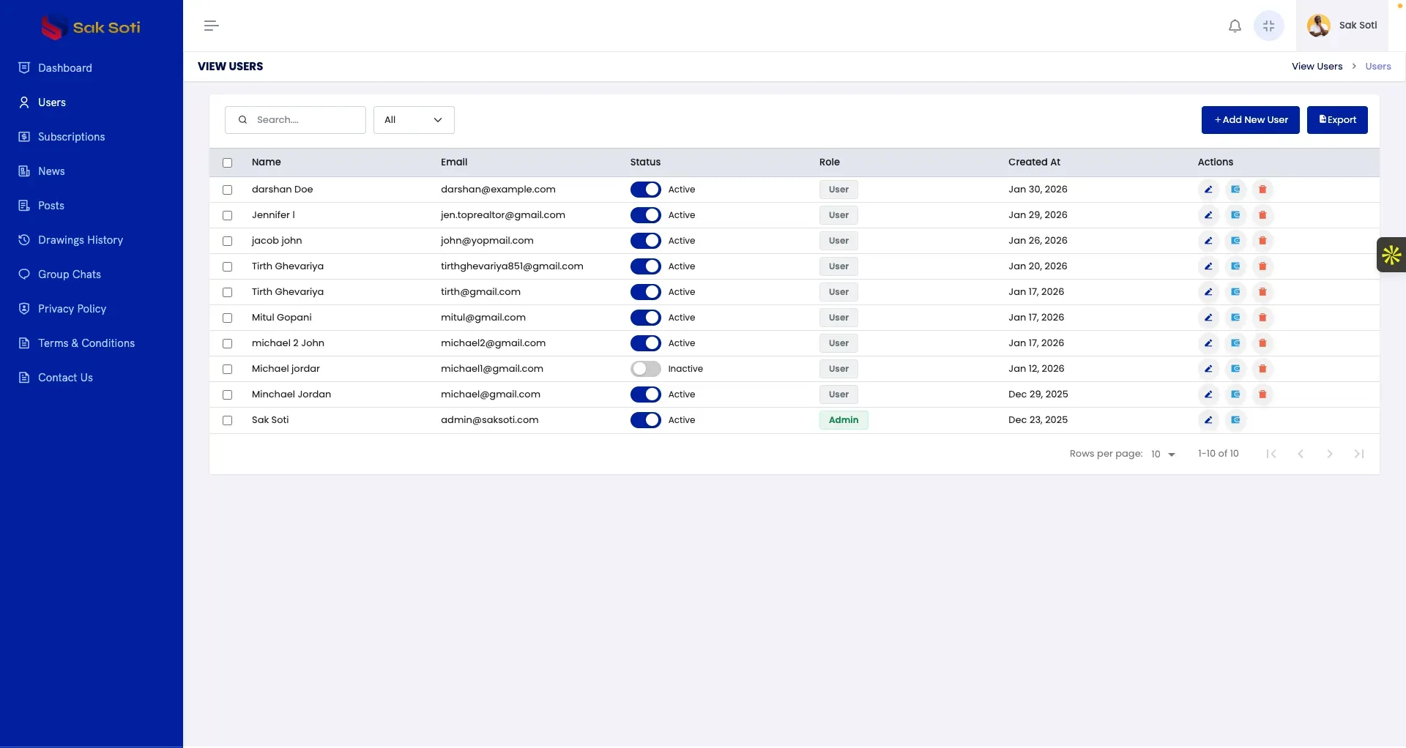Click the Search users input field
This screenshot has width=1406, height=748.
(x=295, y=120)
